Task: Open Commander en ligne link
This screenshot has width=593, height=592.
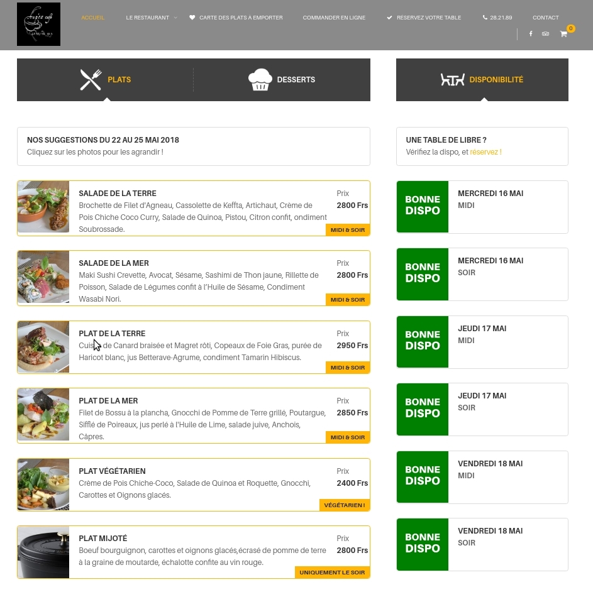Action: (x=334, y=18)
